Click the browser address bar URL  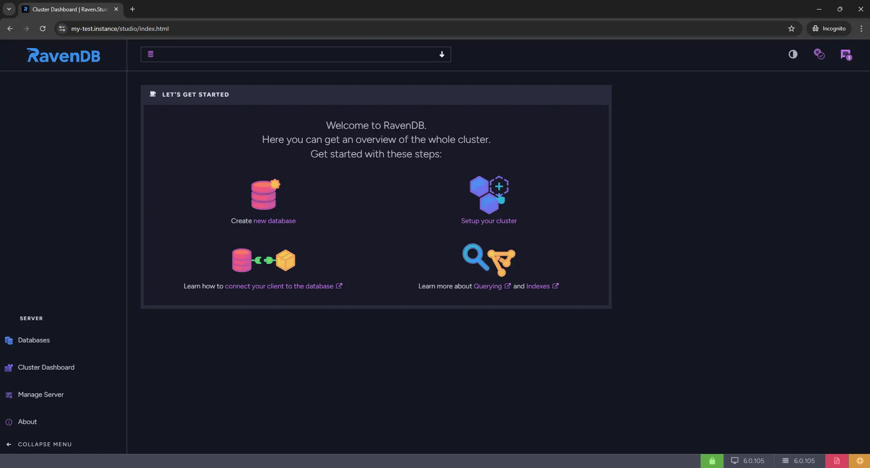coord(120,29)
